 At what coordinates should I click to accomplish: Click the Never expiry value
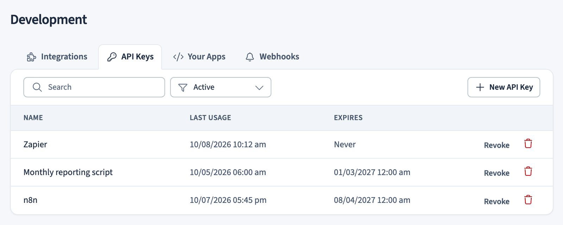pos(345,144)
